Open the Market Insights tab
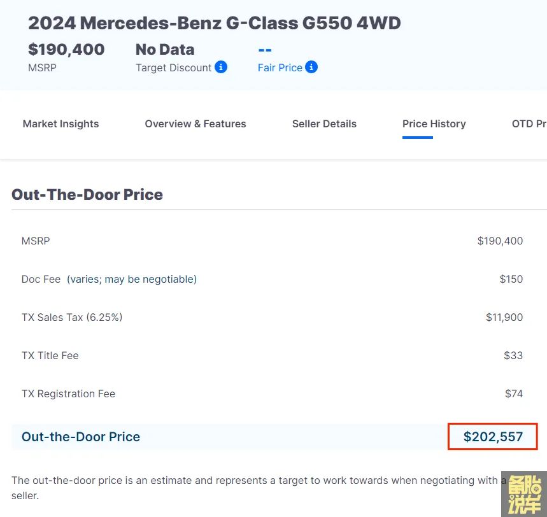The width and height of the screenshot is (547, 517). point(61,124)
